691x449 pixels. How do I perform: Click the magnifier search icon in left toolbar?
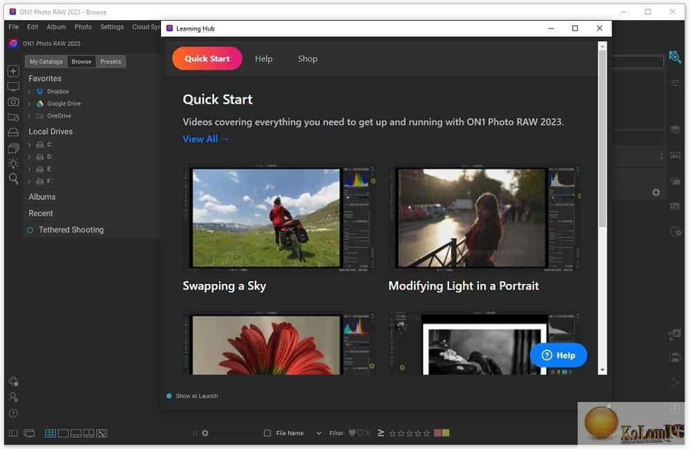pos(14,179)
